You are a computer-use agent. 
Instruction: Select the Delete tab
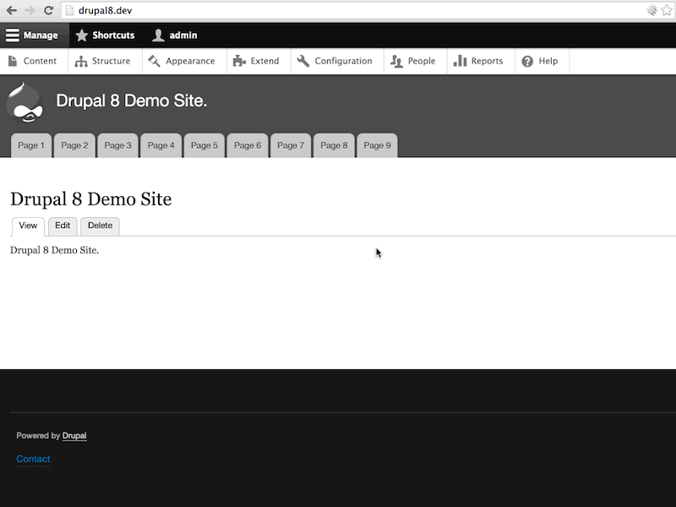click(100, 226)
